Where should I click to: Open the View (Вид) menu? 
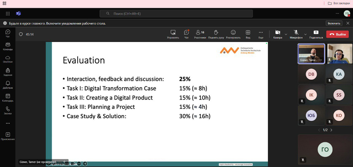(x=248, y=34)
